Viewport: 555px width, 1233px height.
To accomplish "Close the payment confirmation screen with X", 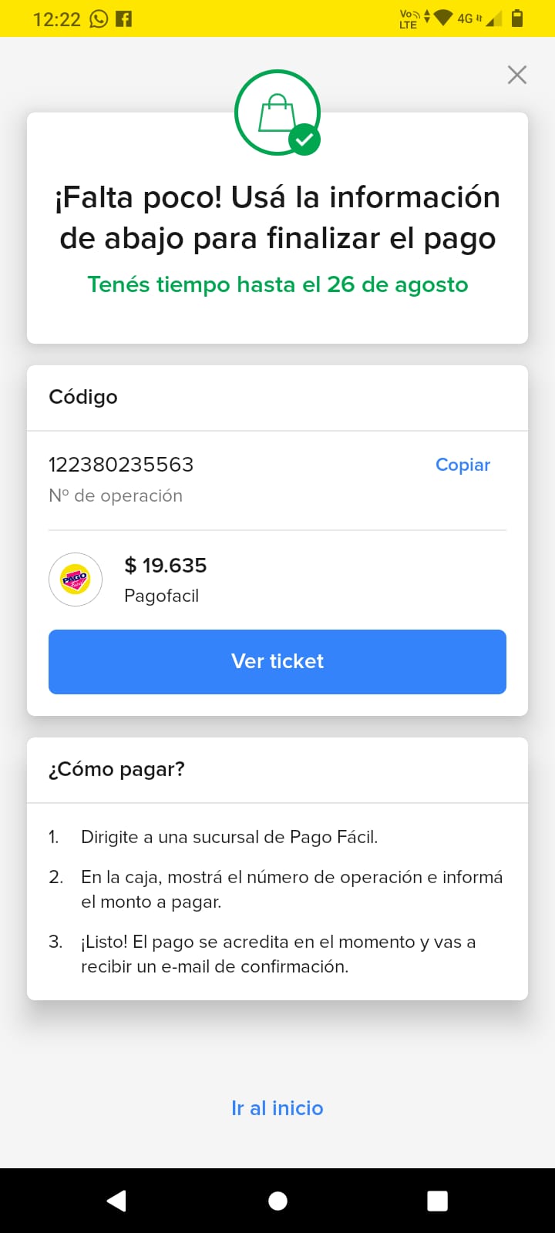I will tap(517, 75).
